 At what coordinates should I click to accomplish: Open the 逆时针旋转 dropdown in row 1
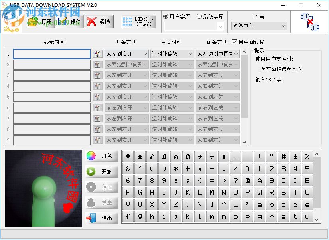coord(191,54)
